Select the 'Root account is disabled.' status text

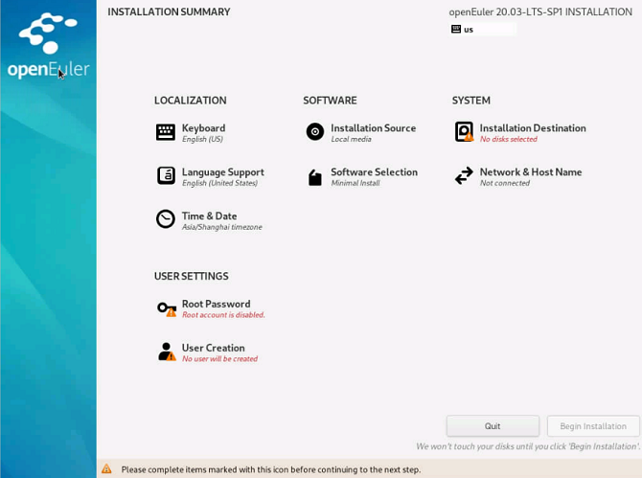click(223, 315)
